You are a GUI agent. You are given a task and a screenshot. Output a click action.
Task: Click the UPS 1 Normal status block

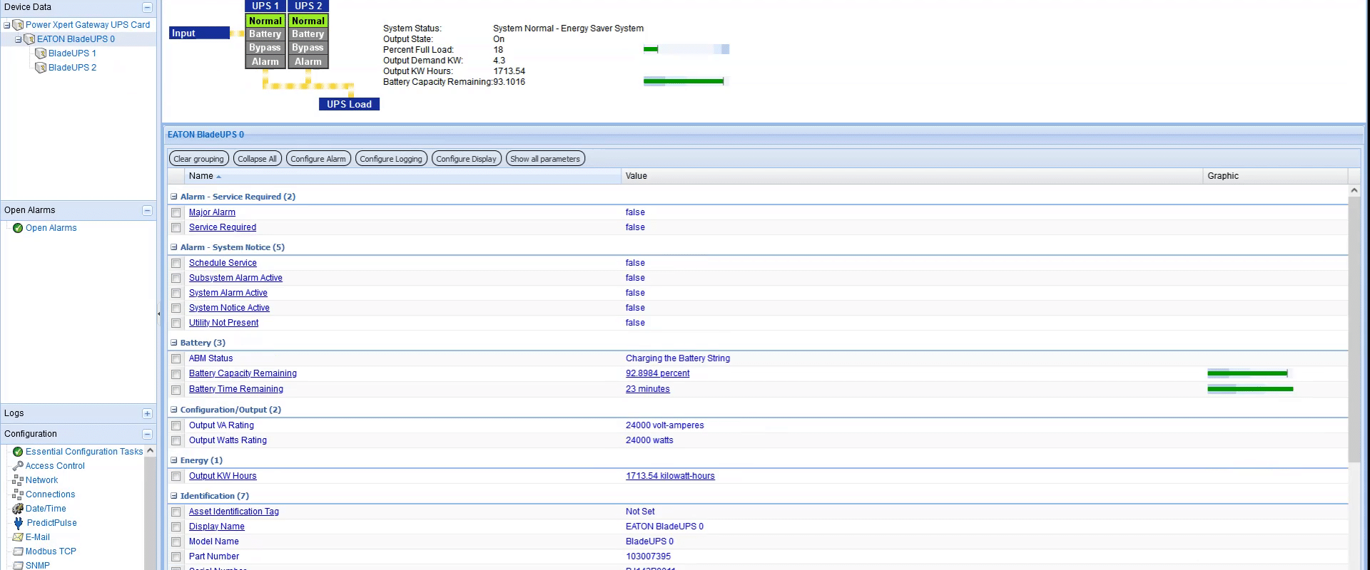(x=265, y=21)
